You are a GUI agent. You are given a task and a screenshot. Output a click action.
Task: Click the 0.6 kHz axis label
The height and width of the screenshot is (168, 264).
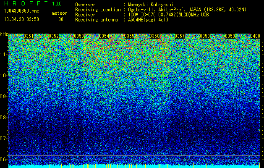tap(3, 160)
